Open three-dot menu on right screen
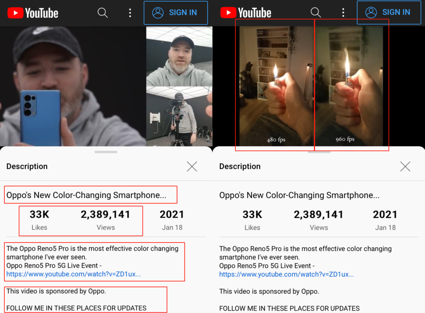The image size is (425, 313). click(x=343, y=13)
